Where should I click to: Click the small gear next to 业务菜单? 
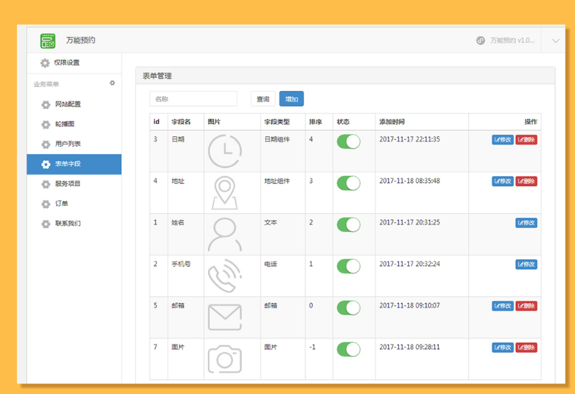point(112,83)
